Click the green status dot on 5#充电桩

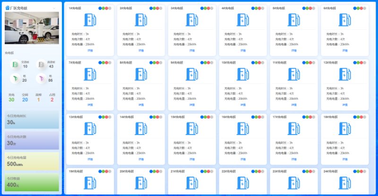click(x=307, y=8)
